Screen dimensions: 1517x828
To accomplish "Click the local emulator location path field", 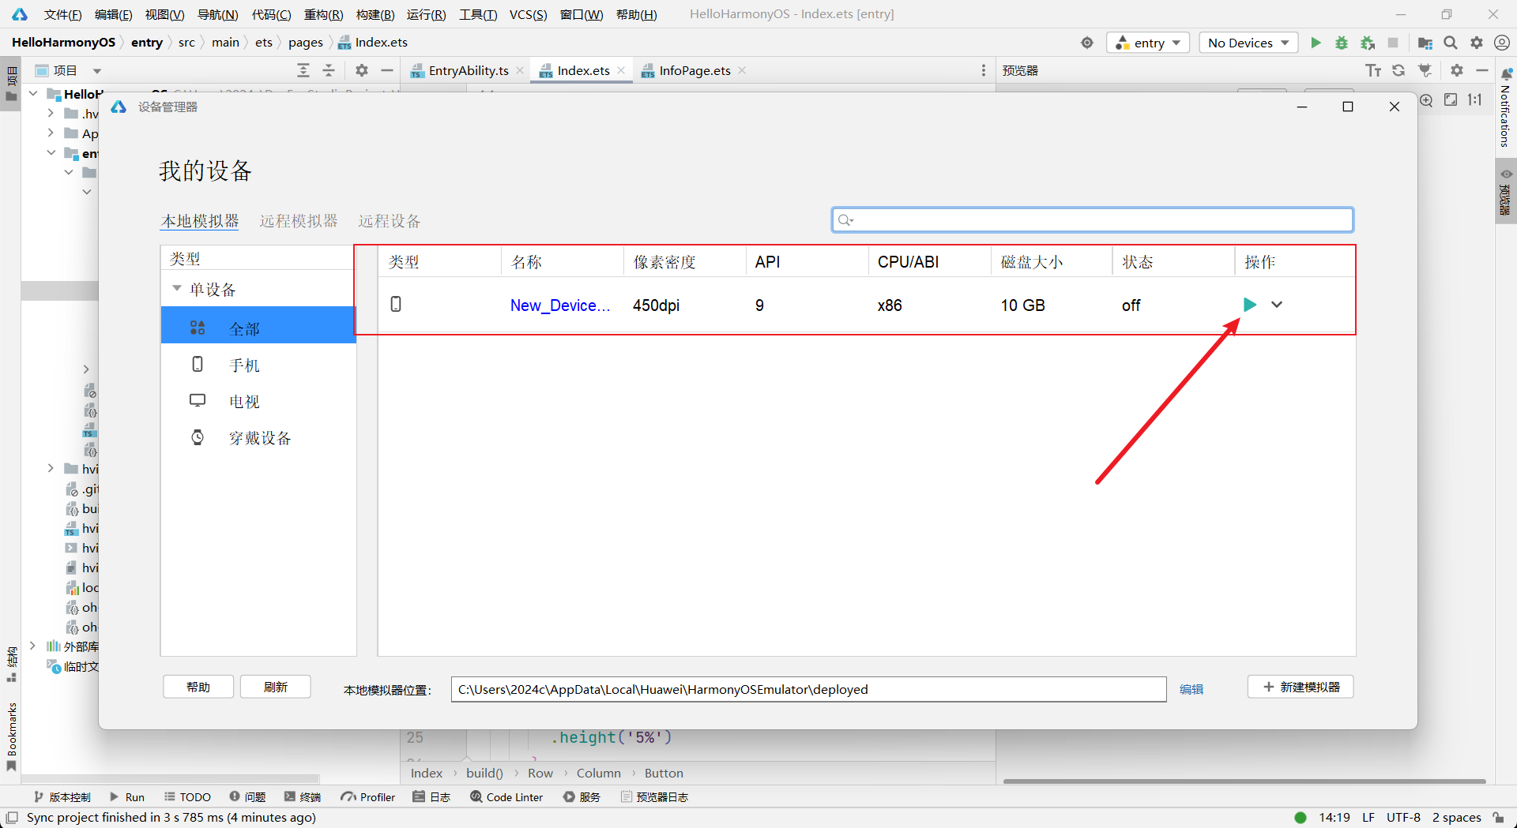I will [x=808, y=689].
